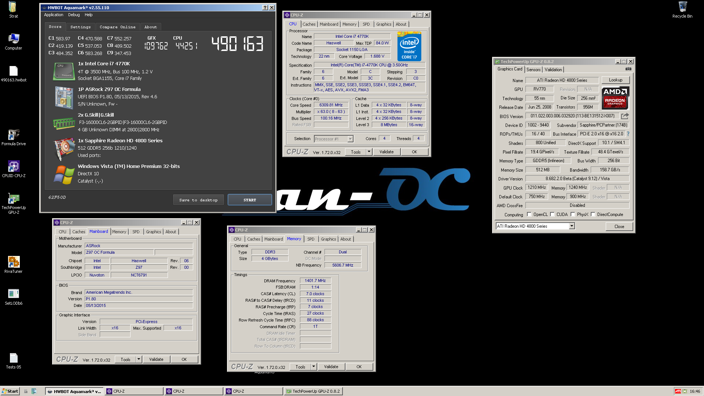Click the Bus Interface question mark icon
The height and width of the screenshot is (396, 704).
[x=628, y=134]
